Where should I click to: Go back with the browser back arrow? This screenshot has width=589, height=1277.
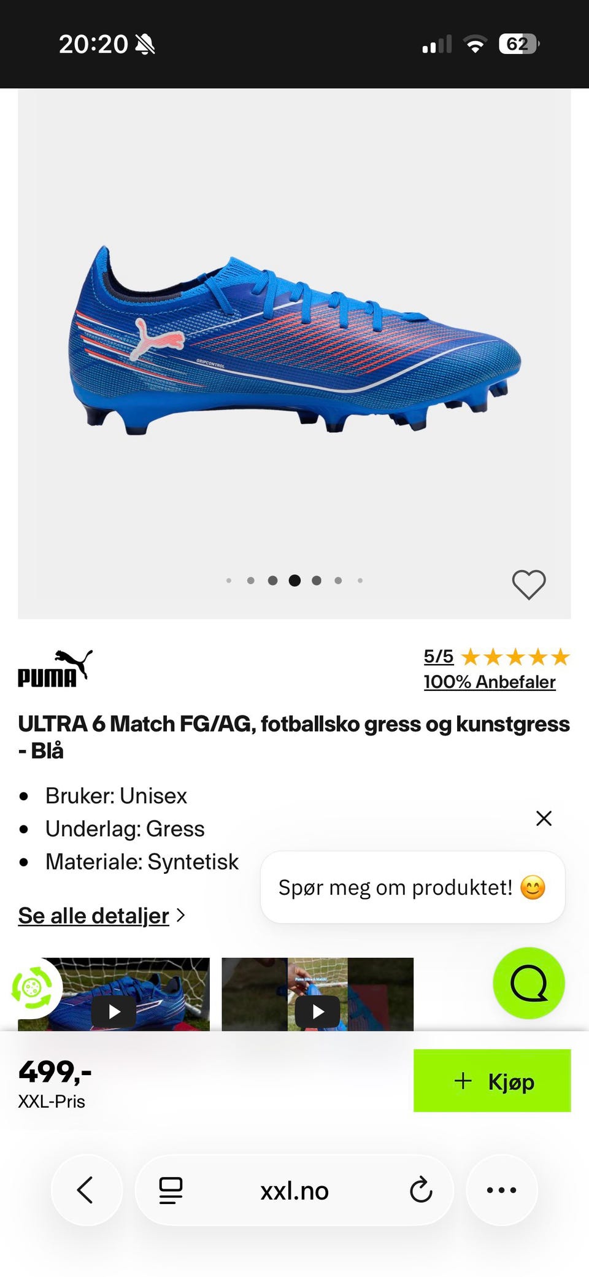pyautogui.click(x=86, y=1190)
